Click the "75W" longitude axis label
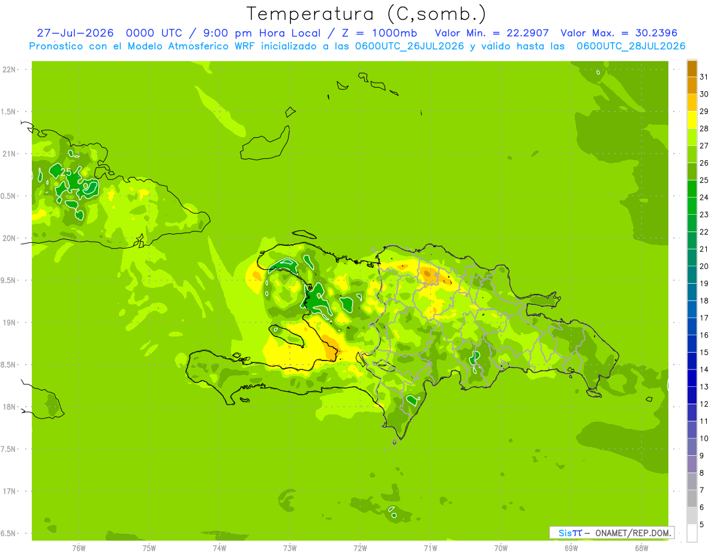The image size is (720, 556). coord(149,548)
